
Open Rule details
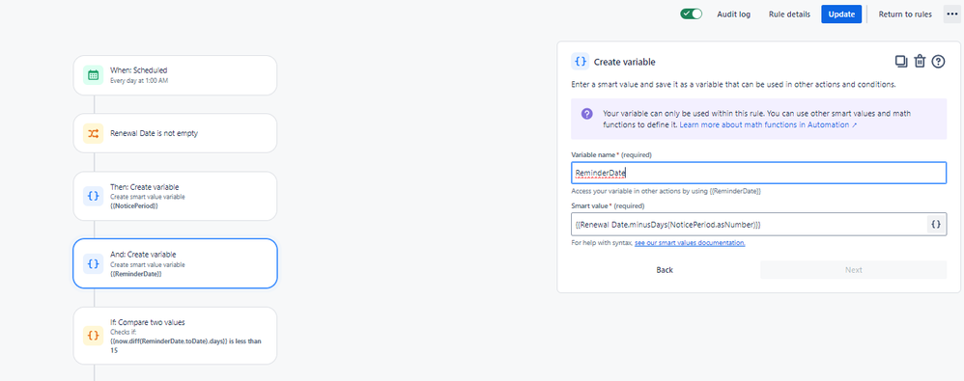pyautogui.click(x=789, y=14)
